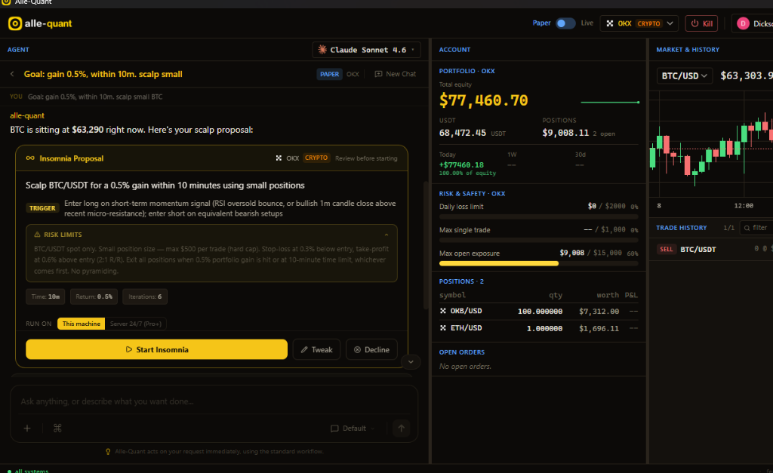The height and width of the screenshot is (473, 773).
Task: Open the Default workflow dropdown
Action: point(353,428)
